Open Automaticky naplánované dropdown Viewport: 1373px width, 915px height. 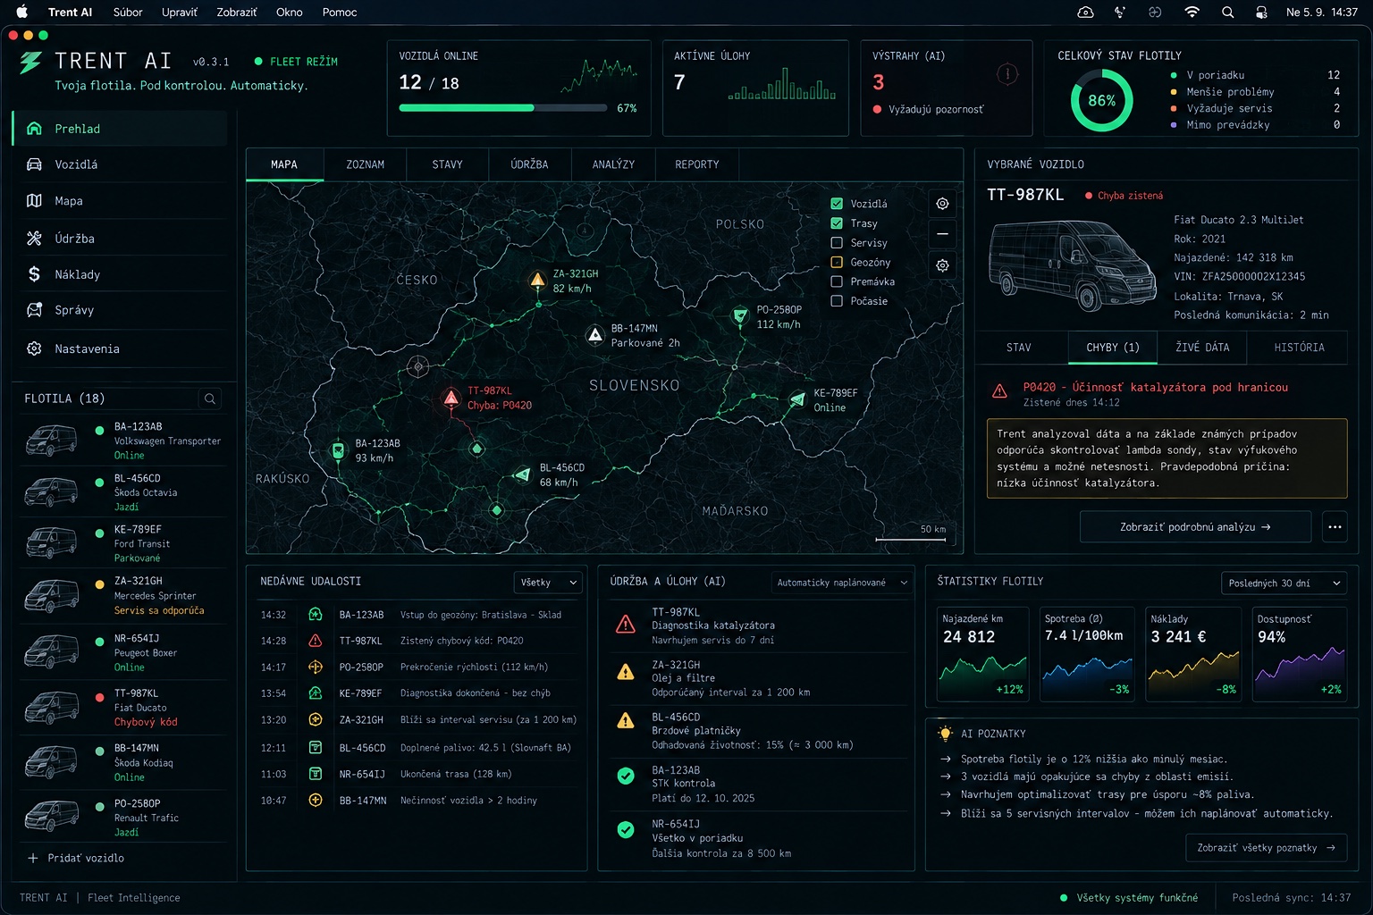click(841, 583)
